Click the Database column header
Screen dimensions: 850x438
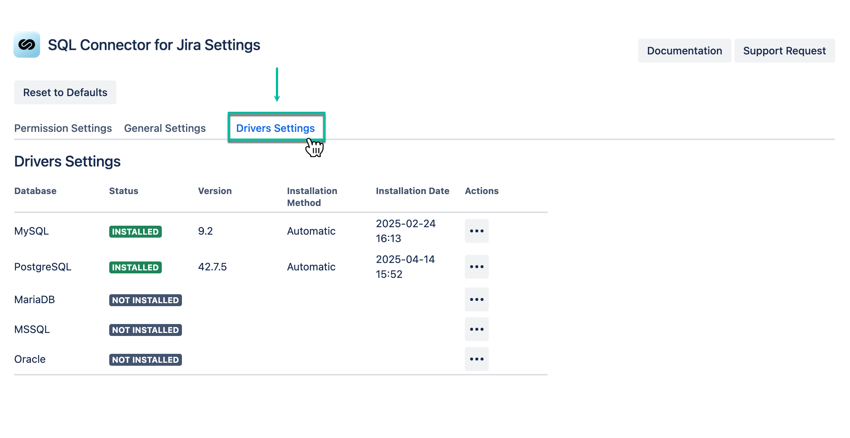[35, 191]
